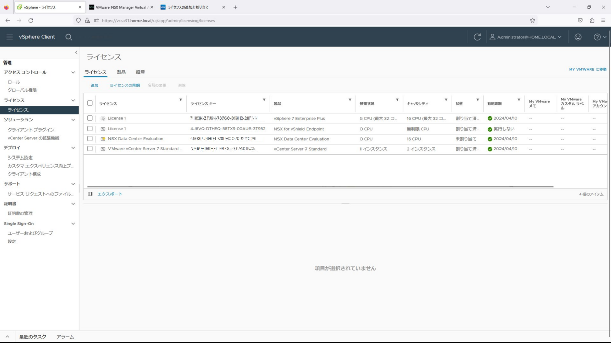This screenshot has height=343, width=611.
Task: Collapse the ライセンス sidebar section
Action: (73, 101)
